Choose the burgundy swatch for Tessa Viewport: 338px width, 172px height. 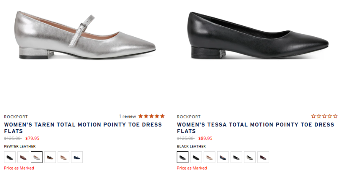[263, 157]
